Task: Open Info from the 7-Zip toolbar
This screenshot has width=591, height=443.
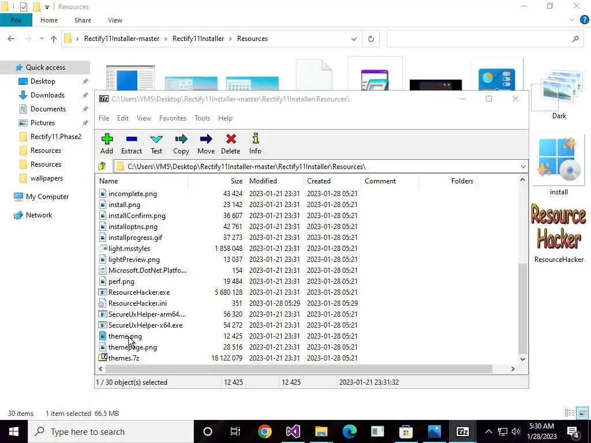Action: (255, 144)
